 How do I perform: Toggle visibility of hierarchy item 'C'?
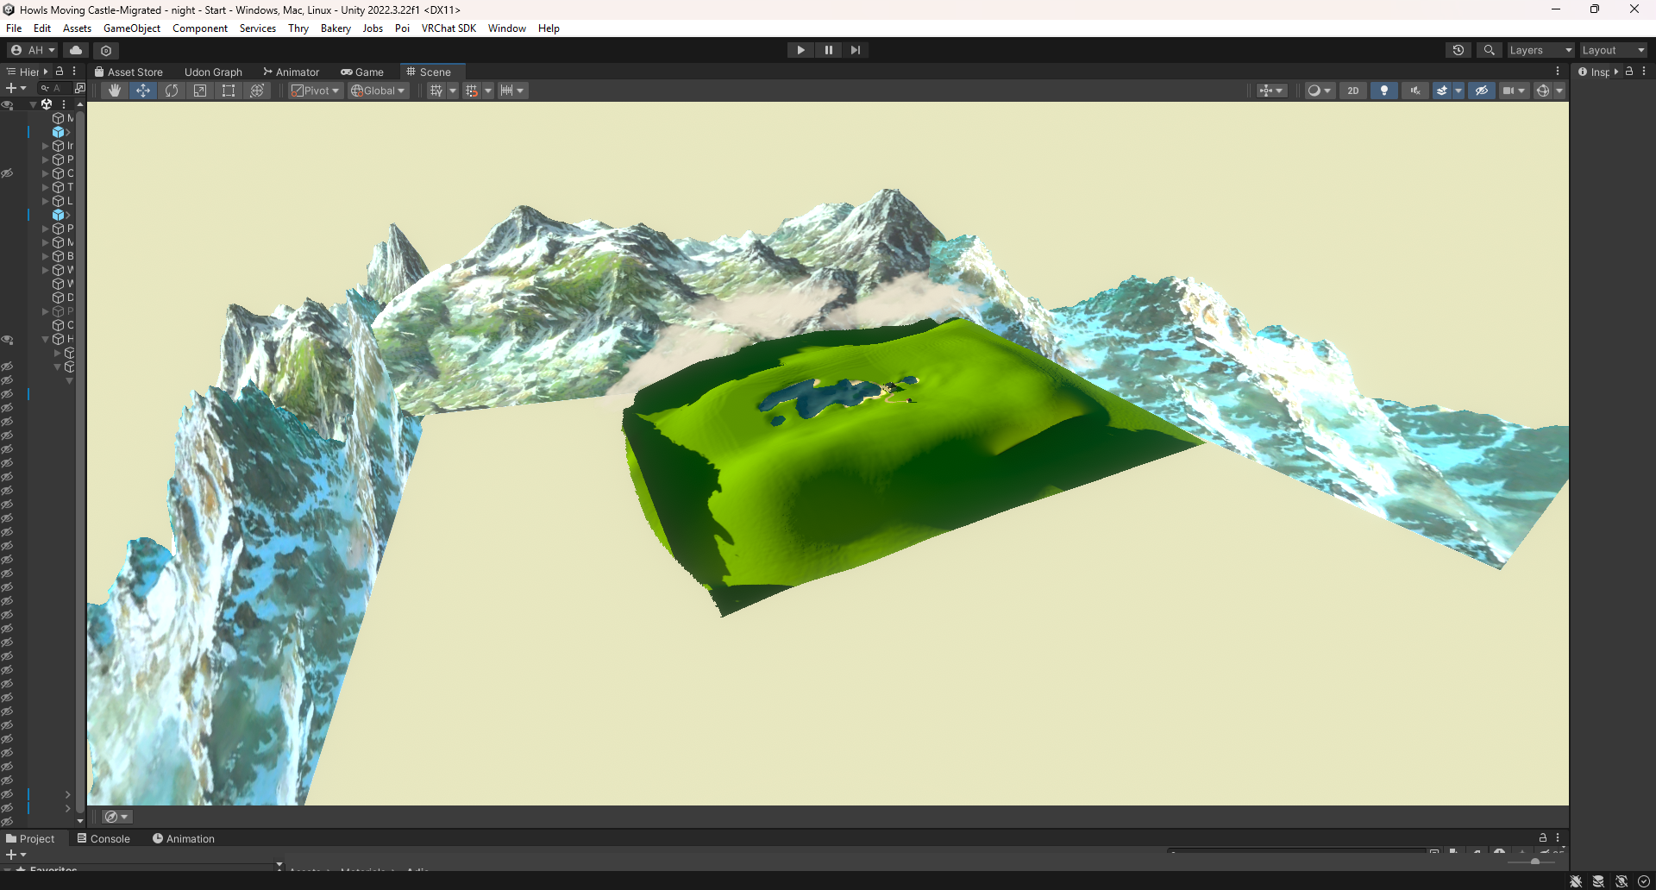coord(7,173)
